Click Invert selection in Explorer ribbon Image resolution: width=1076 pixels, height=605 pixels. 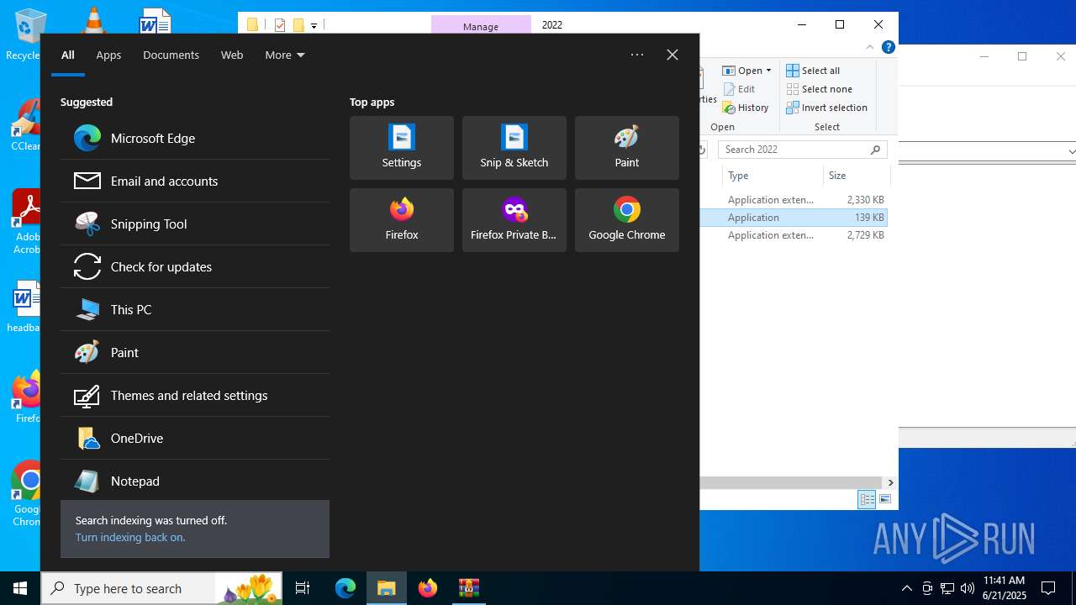click(x=827, y=108)
